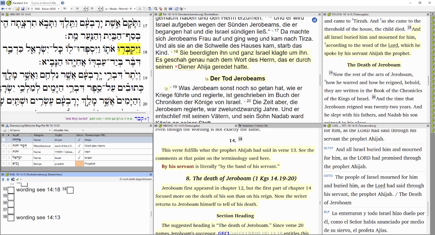This screenshot has height=235, width=435.
Task: Click the GNTD version label
Action: (328, 176)
